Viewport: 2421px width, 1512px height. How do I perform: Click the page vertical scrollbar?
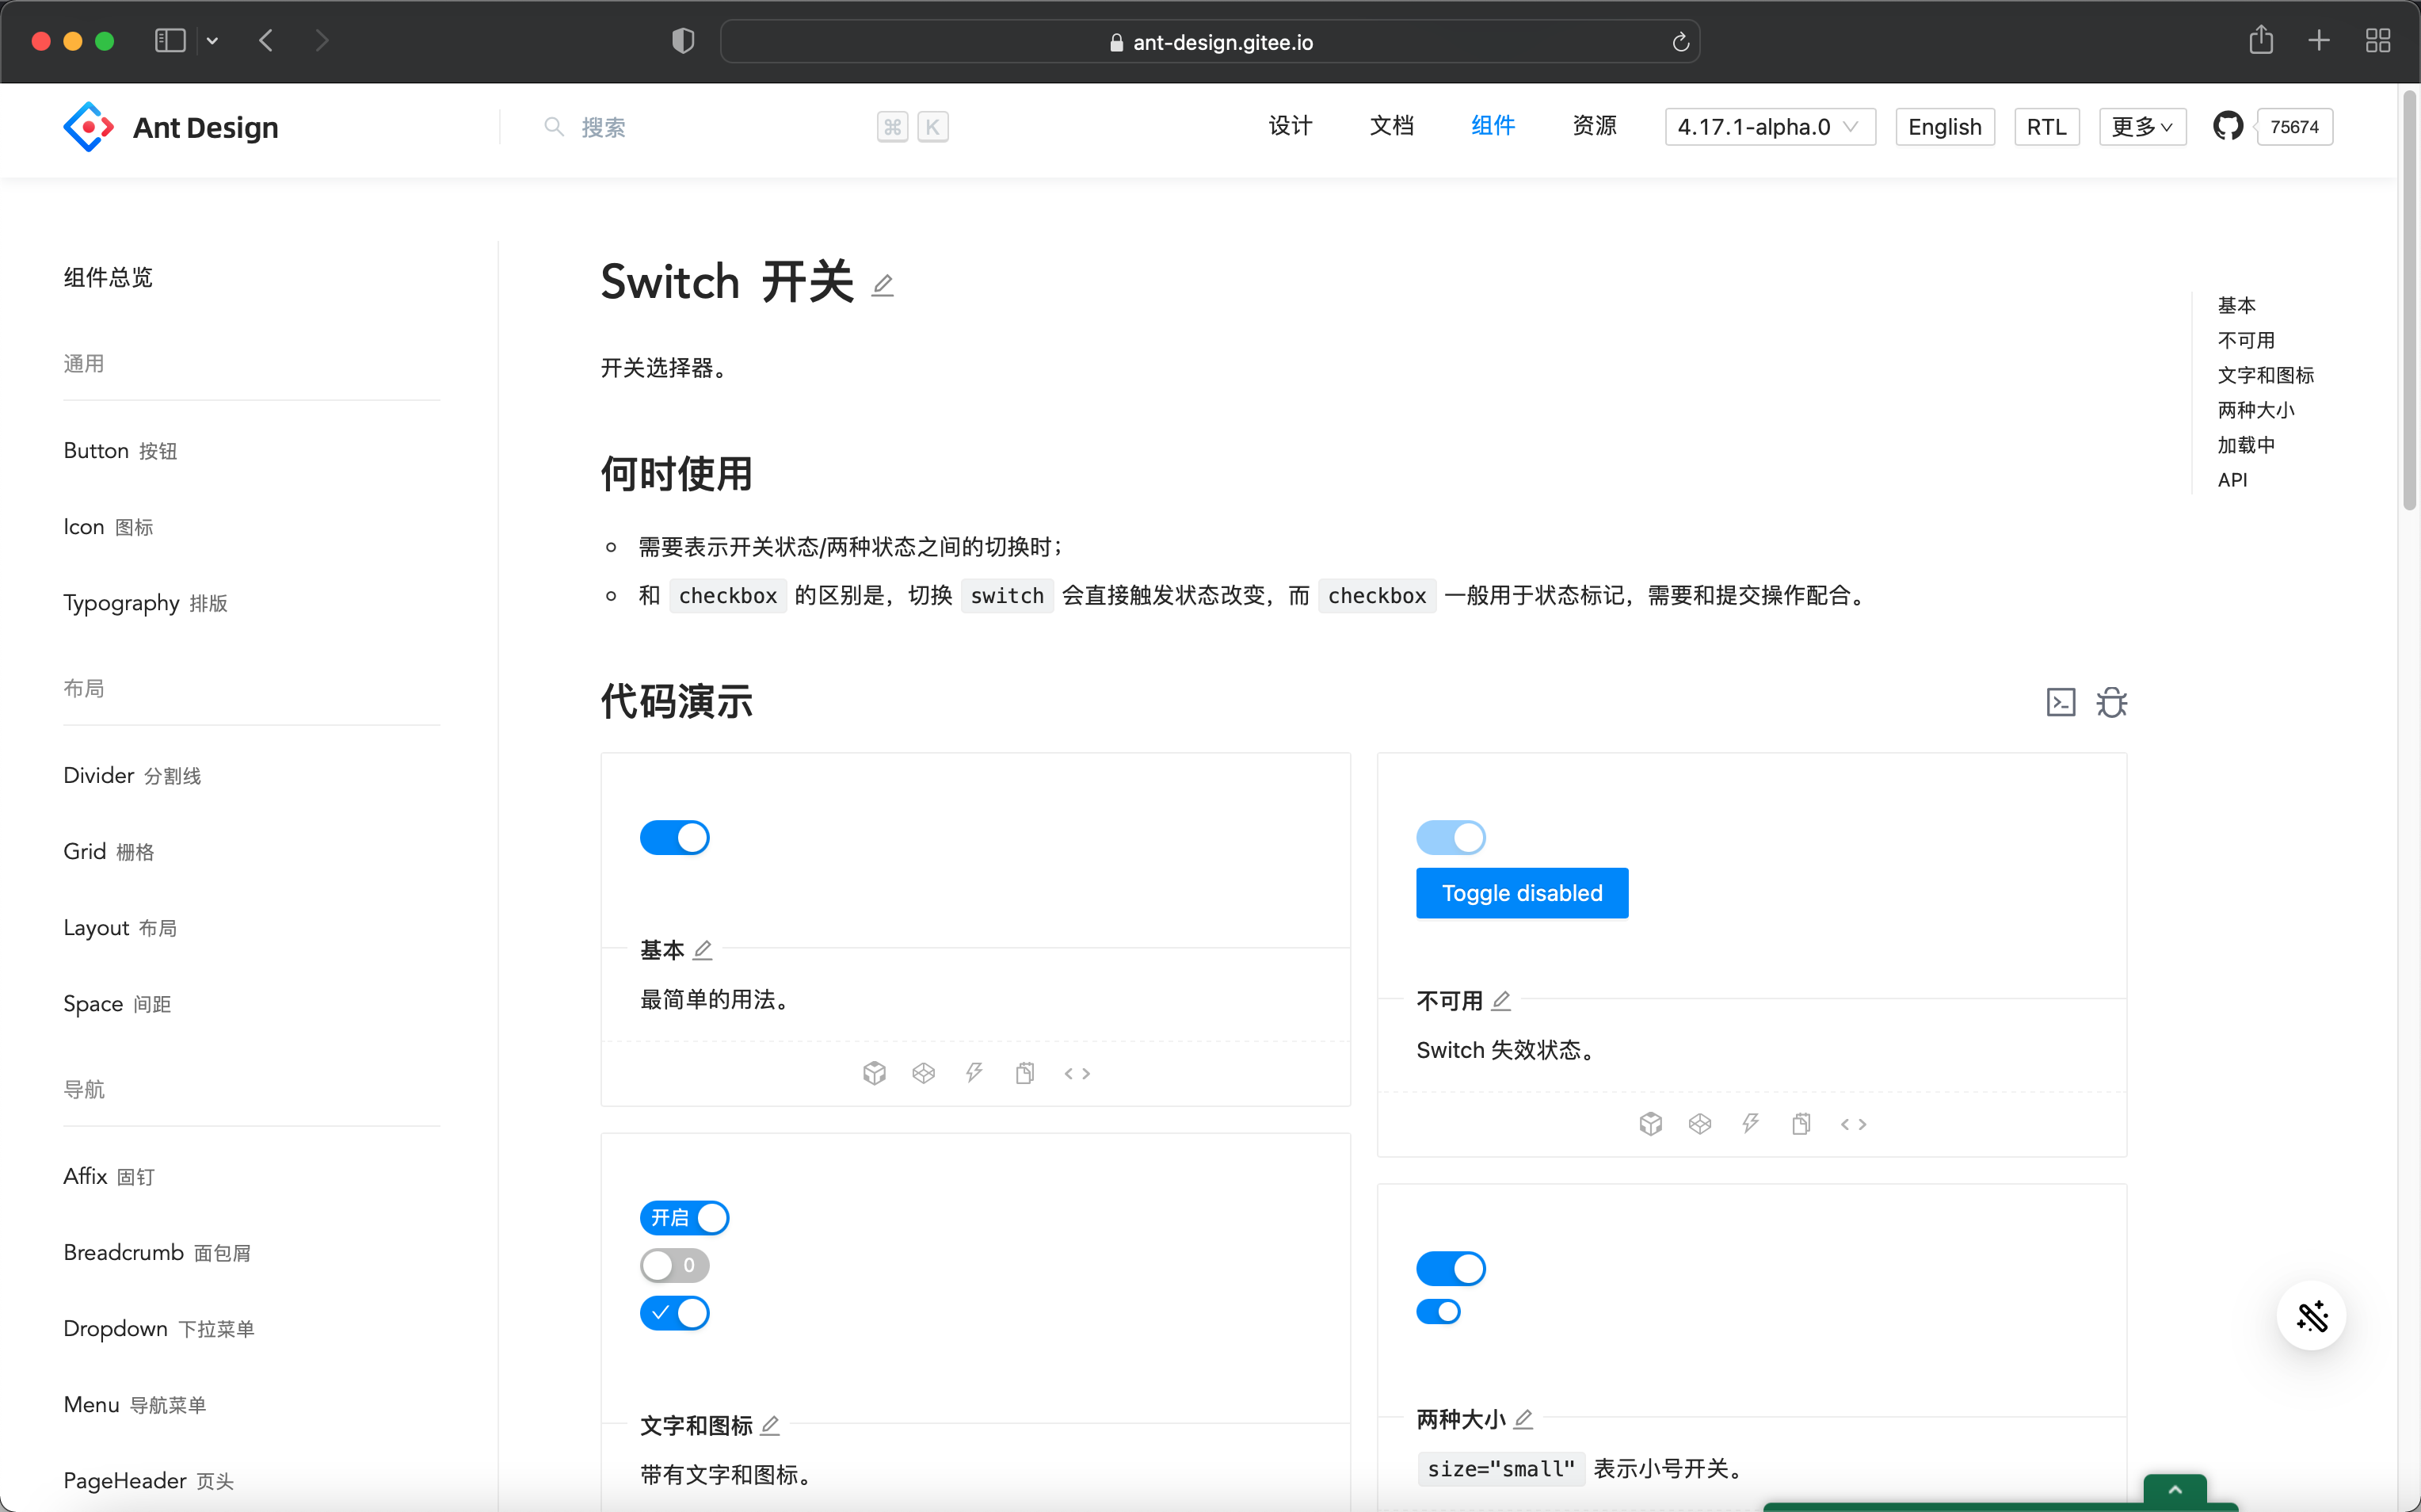(2409, 300)
